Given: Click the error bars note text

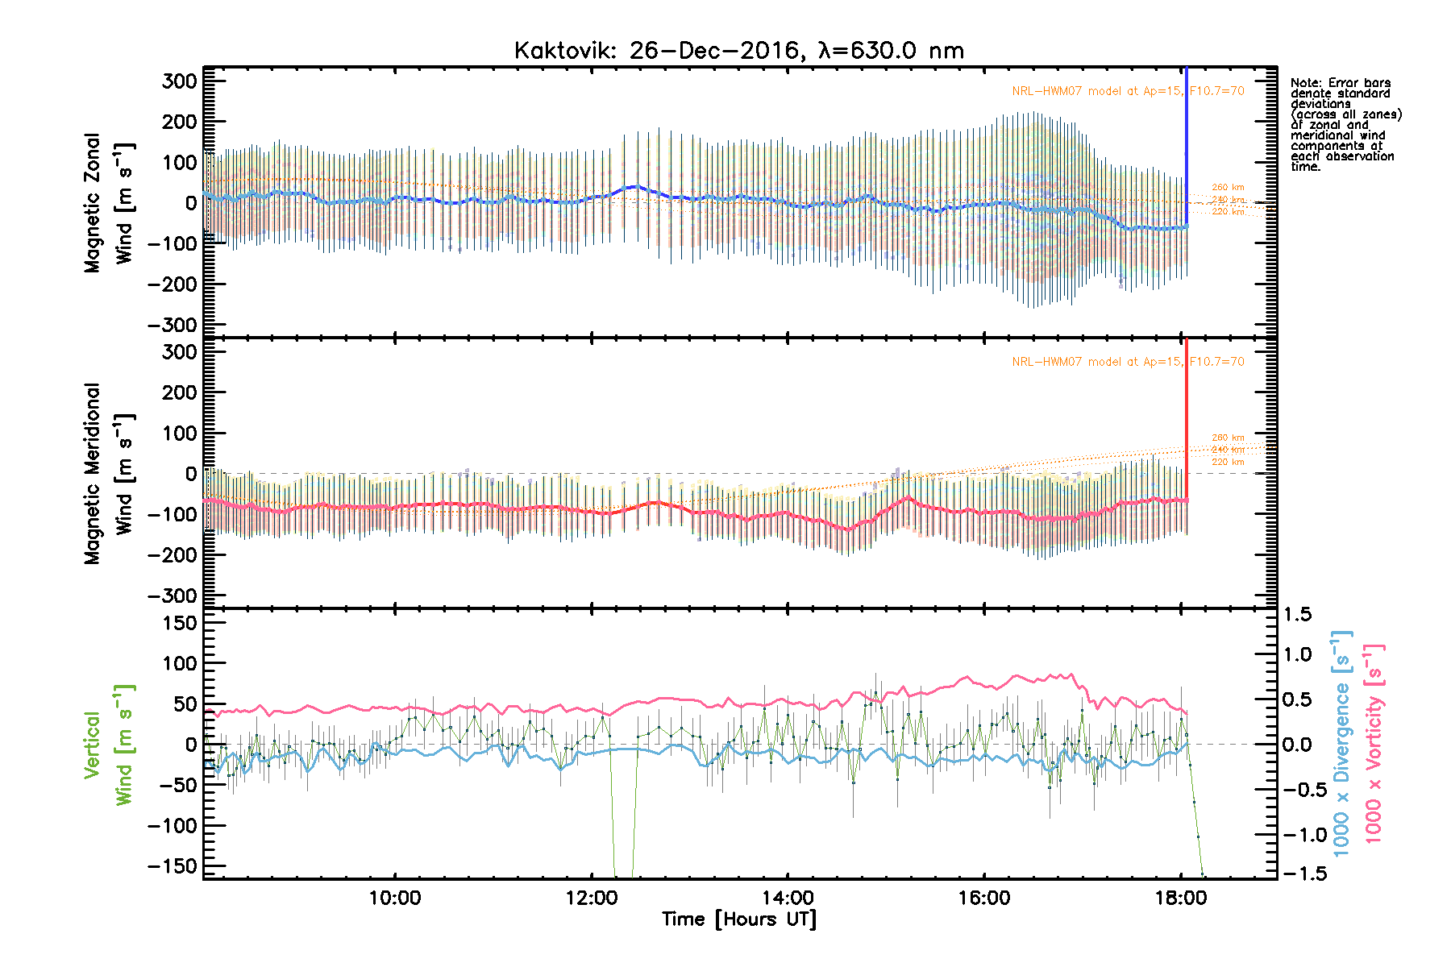Looking at the screenshot, I should 1345,125.
